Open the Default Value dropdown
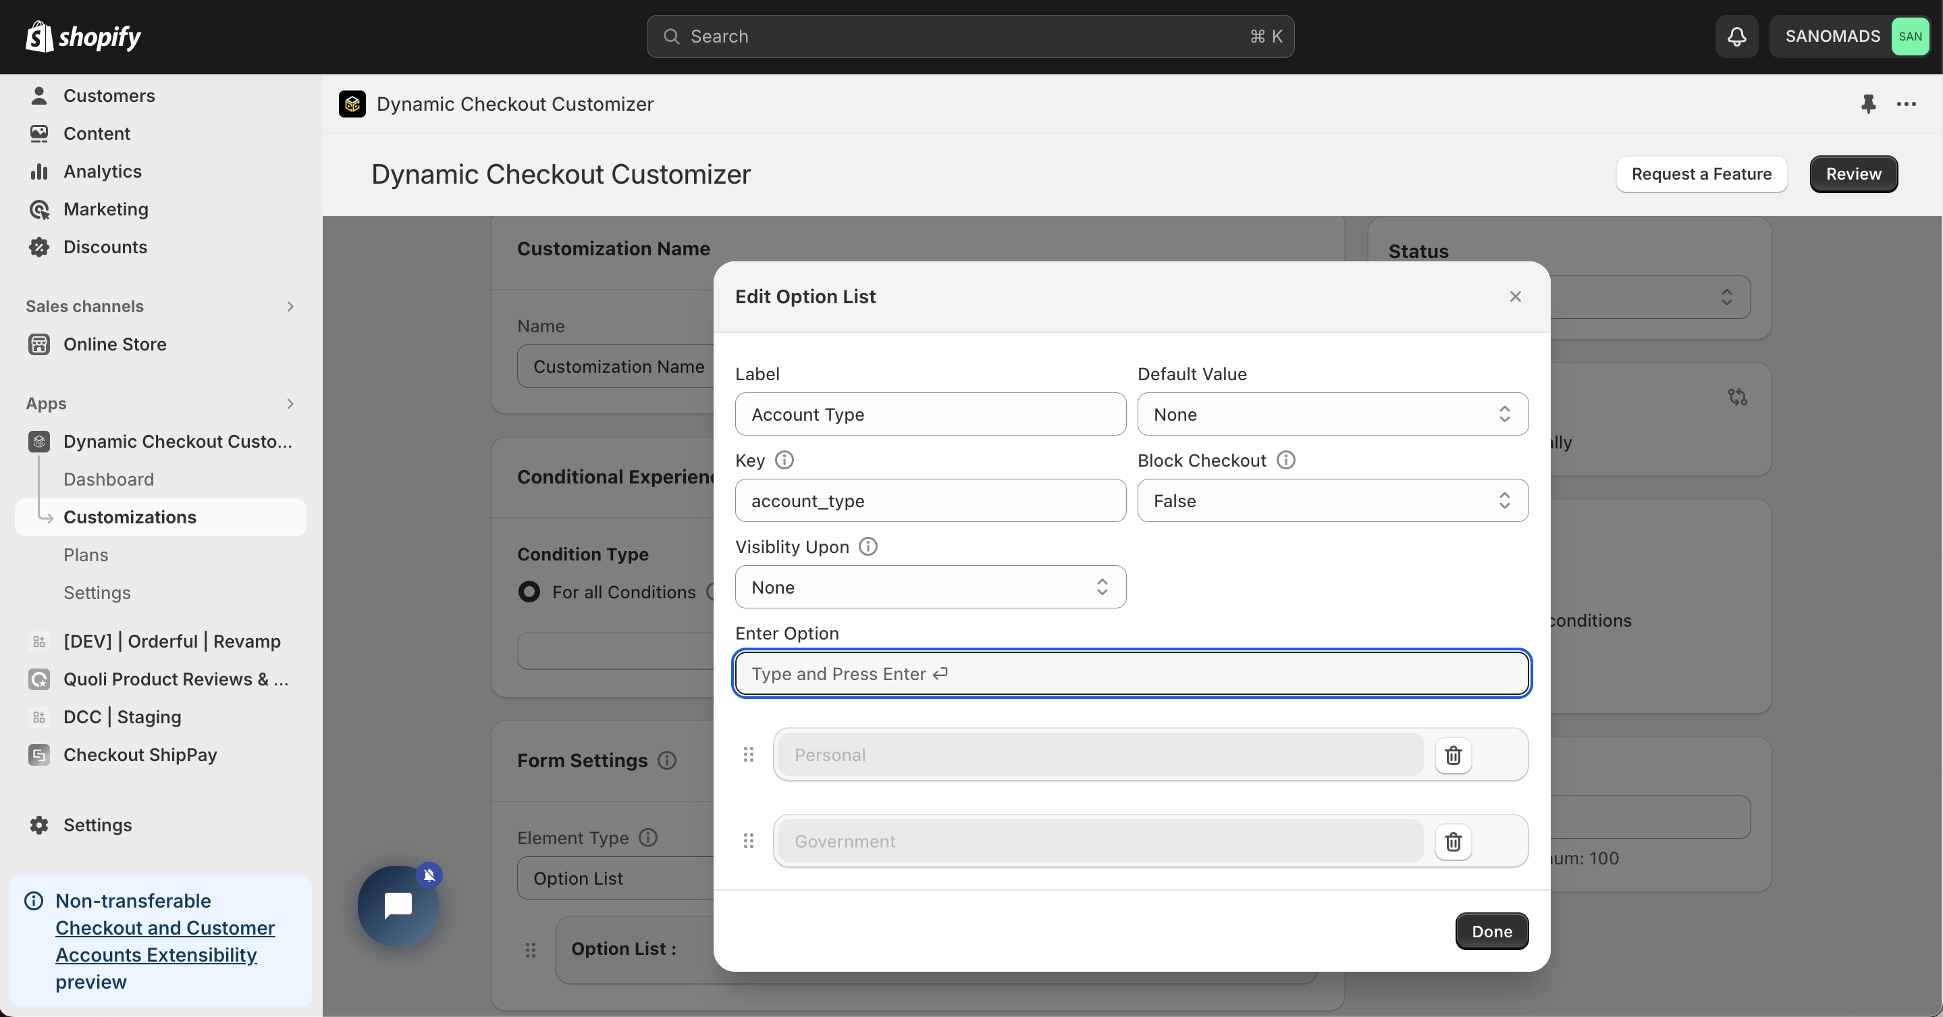 1332,414
